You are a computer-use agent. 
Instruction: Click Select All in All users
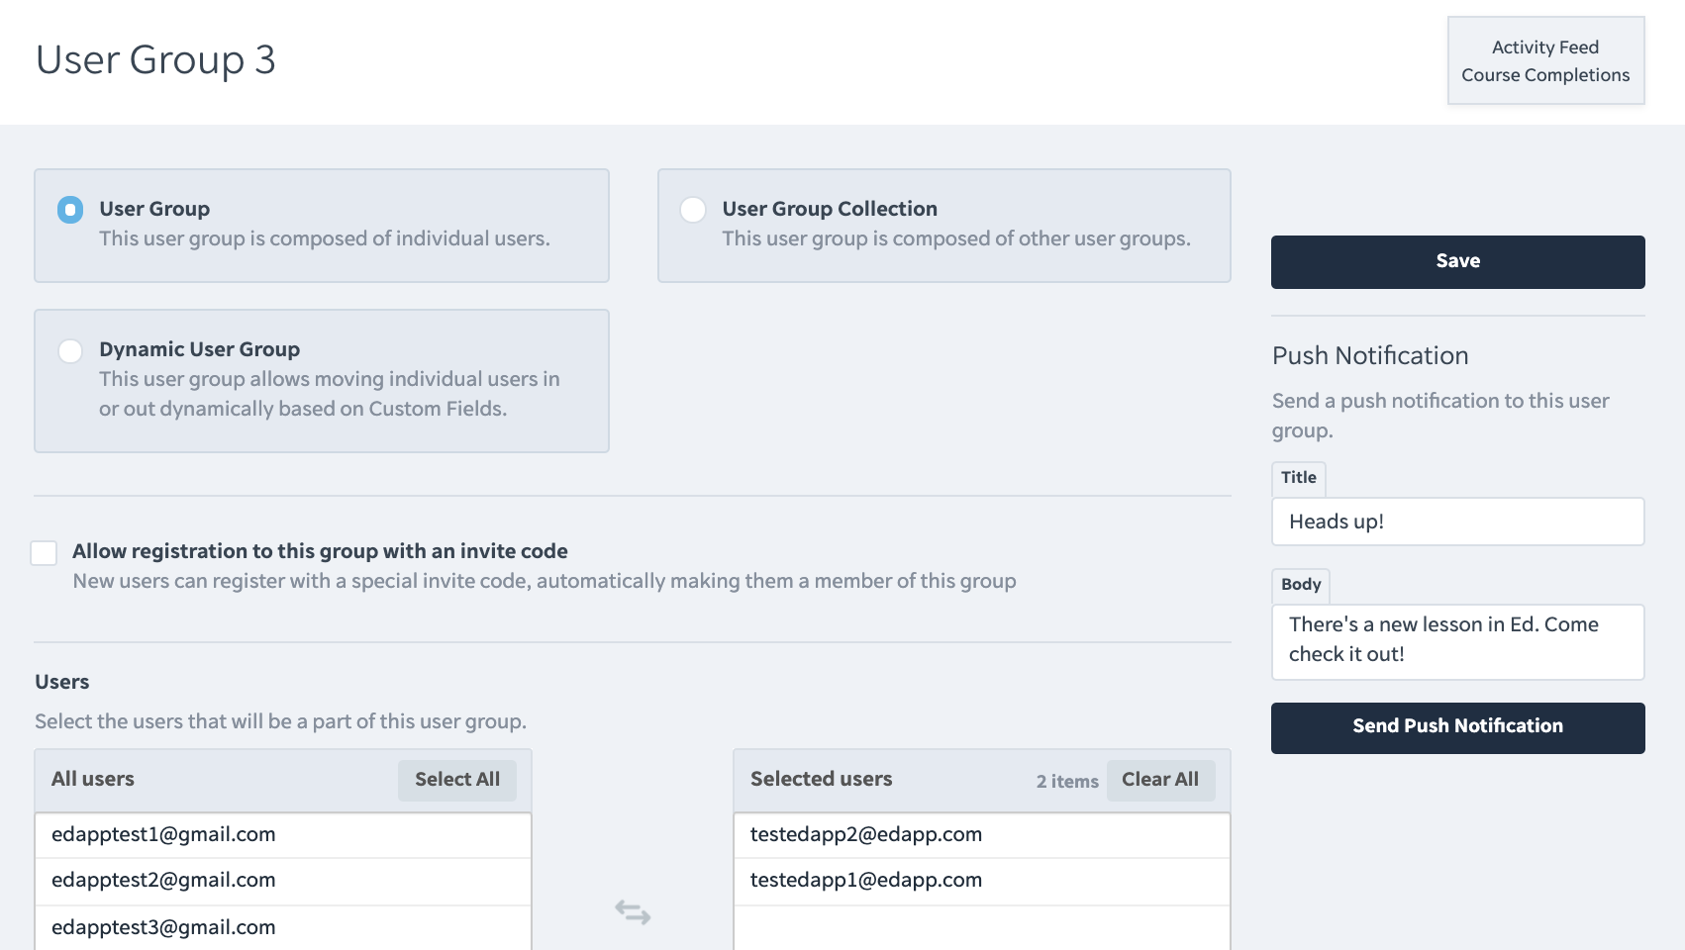click(x=456, y=780)
